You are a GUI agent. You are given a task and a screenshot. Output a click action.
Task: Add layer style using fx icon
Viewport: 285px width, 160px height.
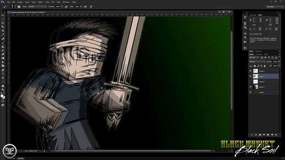pyautogui.click(x=256, y=135)
